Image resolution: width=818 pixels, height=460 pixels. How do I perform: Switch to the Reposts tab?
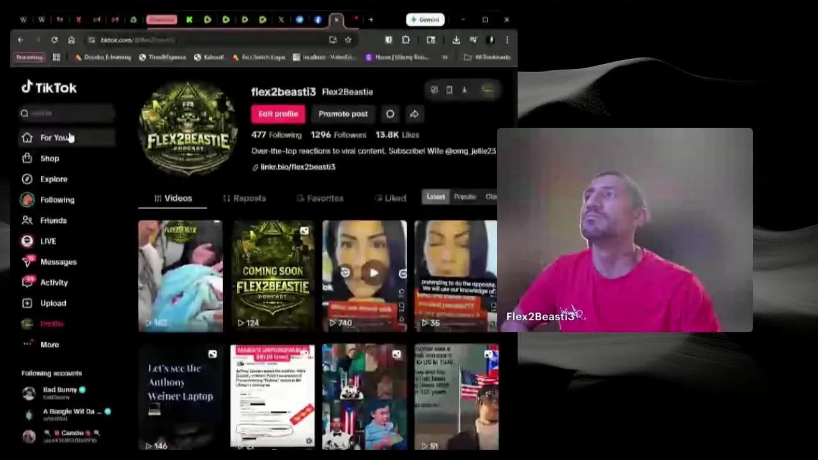pos(244,198)
